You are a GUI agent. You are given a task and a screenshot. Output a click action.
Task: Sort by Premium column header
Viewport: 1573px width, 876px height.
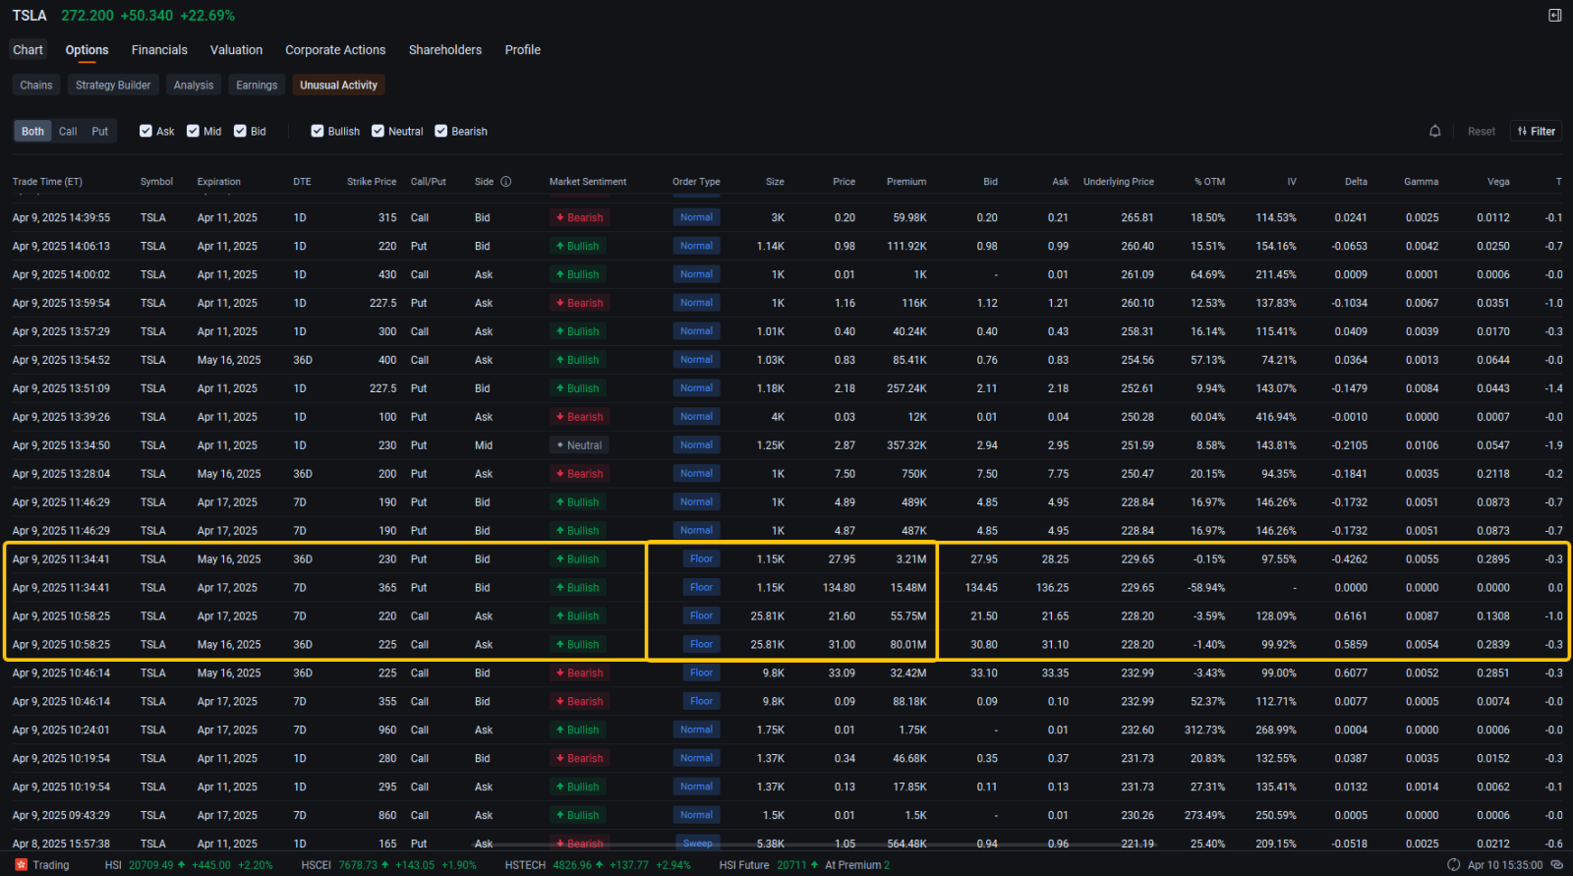tap(906, 182)
